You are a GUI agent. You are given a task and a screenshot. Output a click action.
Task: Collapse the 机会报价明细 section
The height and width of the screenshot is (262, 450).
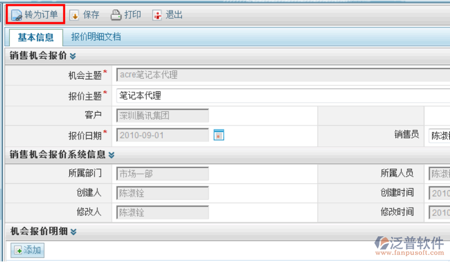73,232
